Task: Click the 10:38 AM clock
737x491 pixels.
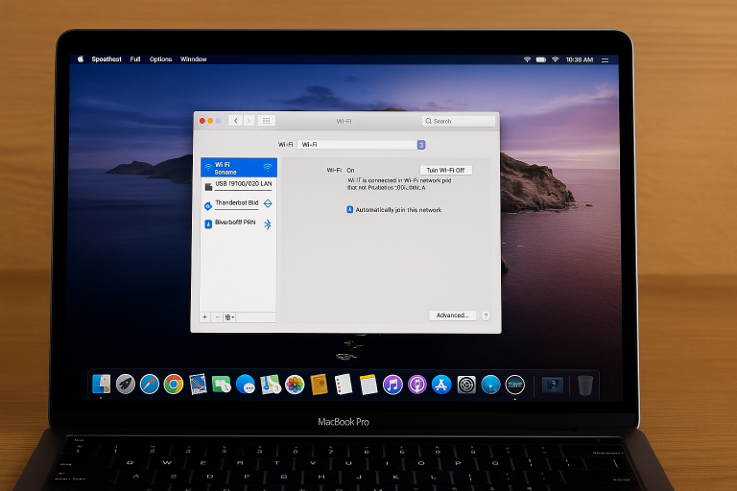Action: click(x=579, y=59)
